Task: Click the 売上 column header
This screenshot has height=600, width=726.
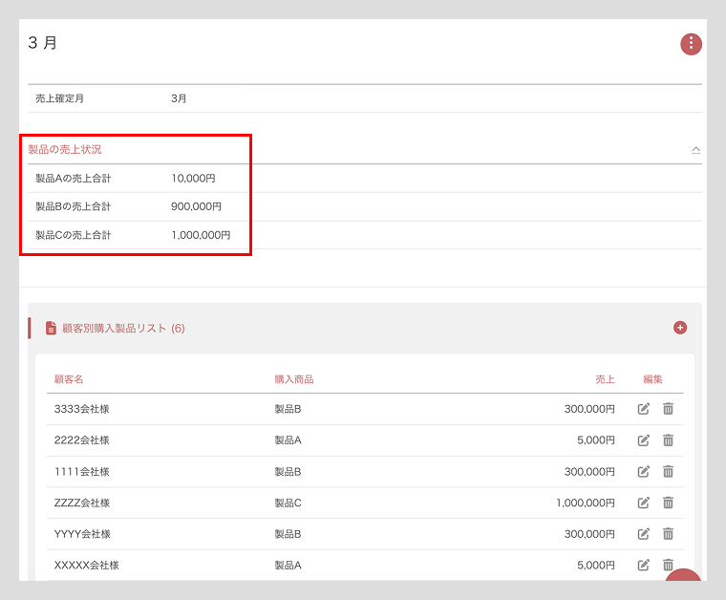Action: pos(605,379)
